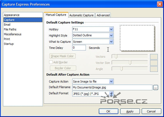The image size is (164, 117).
Task: Select Appearance in the category list
Action: click(x=12, y=15)
